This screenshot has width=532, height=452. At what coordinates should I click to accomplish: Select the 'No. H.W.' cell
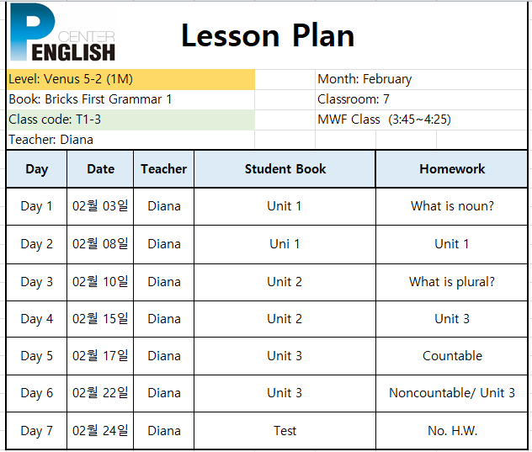click(451, 431)
